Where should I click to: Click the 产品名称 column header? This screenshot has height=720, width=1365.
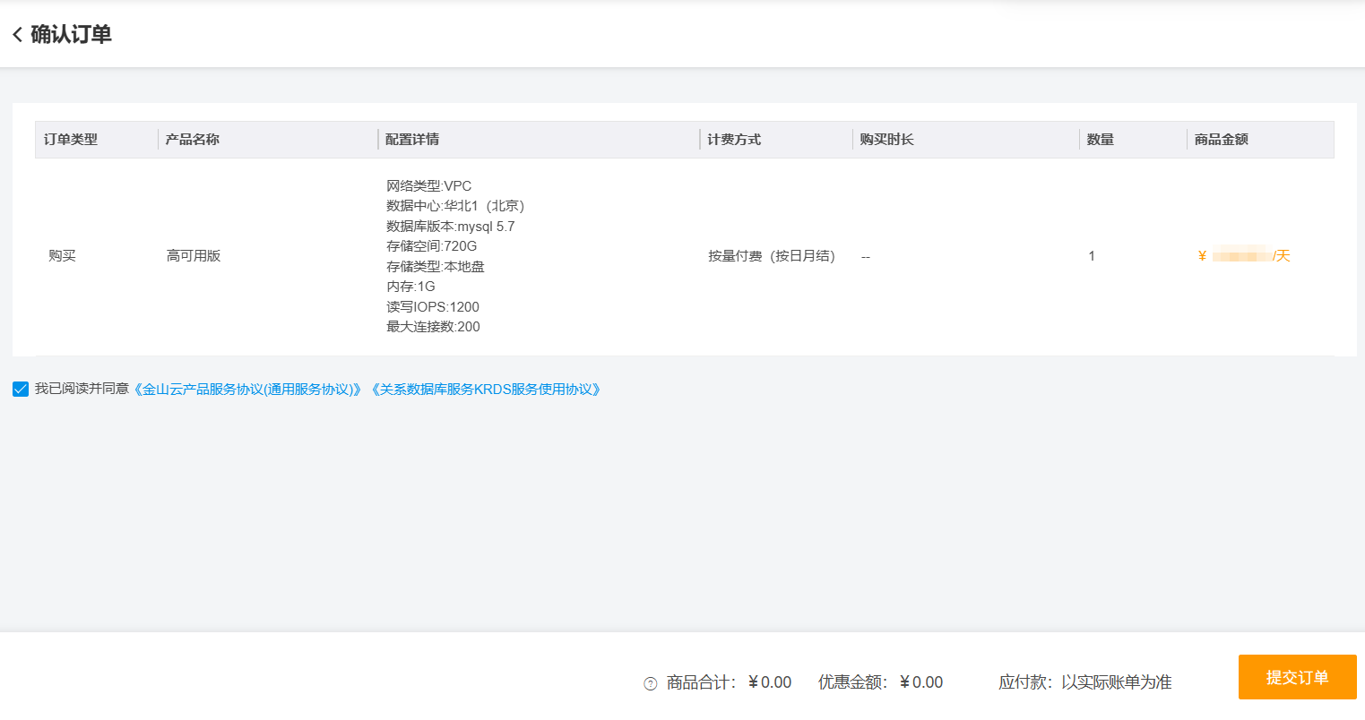pos(193,140)
